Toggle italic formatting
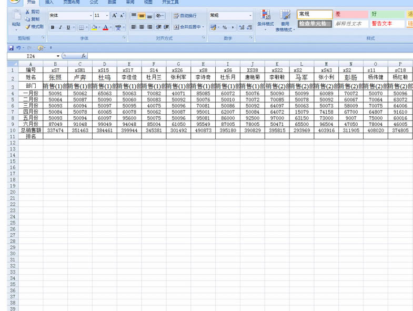This screenshot has height=311, width=413. point(61,27)
